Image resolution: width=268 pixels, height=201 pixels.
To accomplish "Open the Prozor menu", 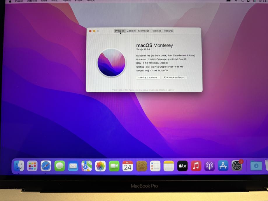I will tap(79, 1).
